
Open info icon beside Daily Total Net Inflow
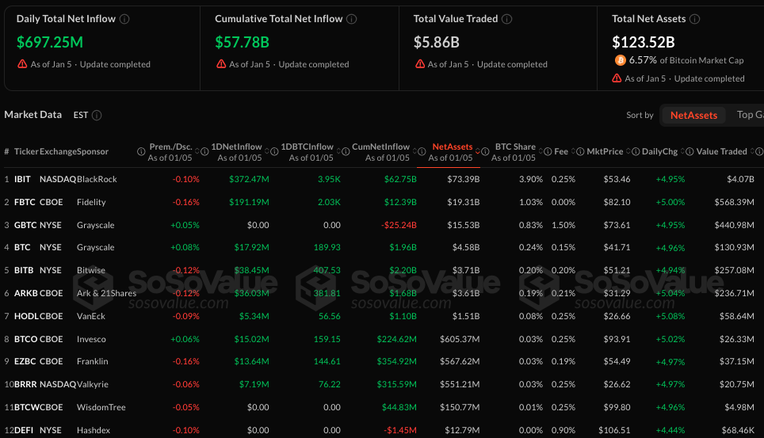[124, 19]
